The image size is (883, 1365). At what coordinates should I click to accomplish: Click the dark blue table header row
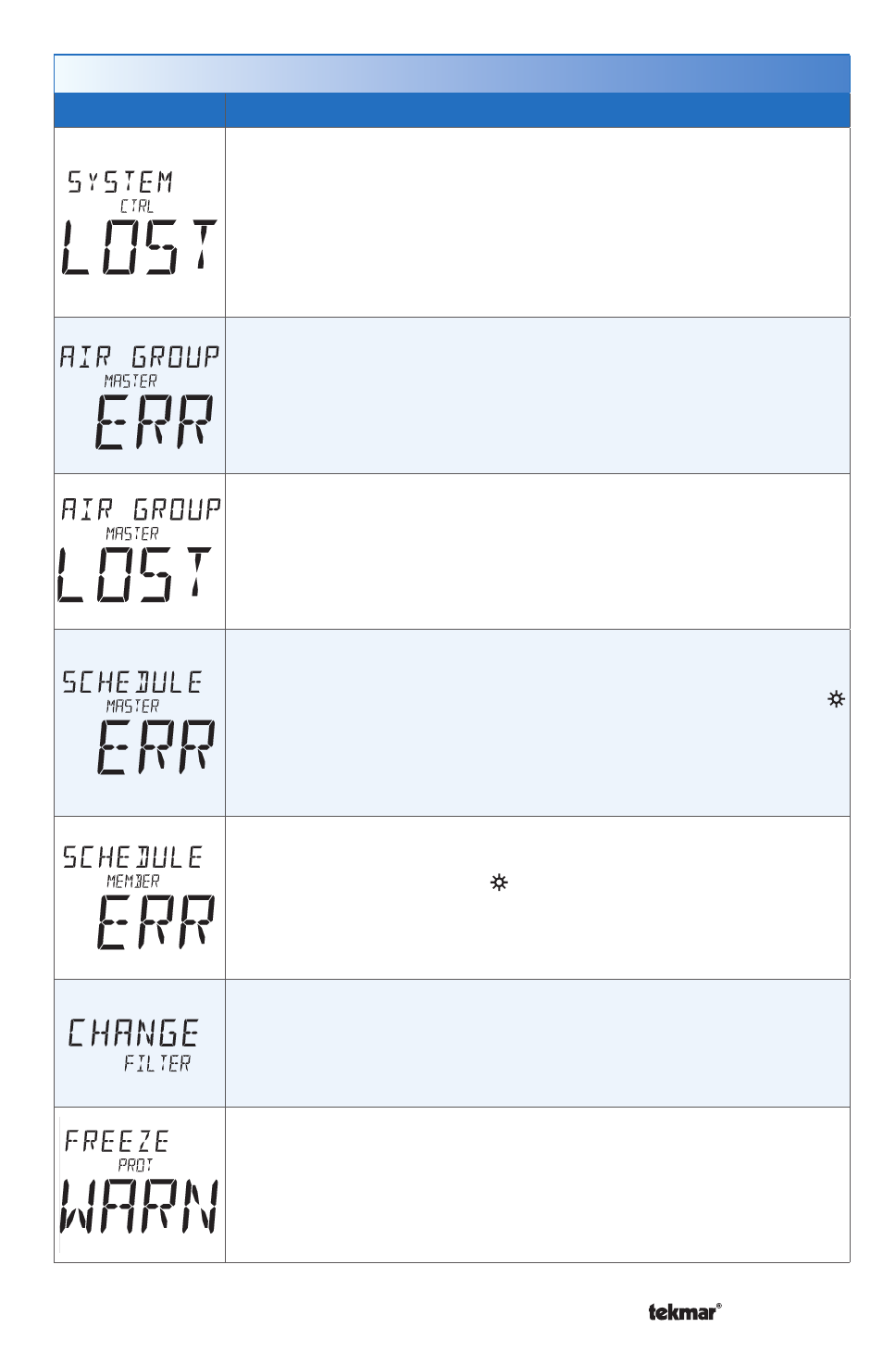coord(452,110)
